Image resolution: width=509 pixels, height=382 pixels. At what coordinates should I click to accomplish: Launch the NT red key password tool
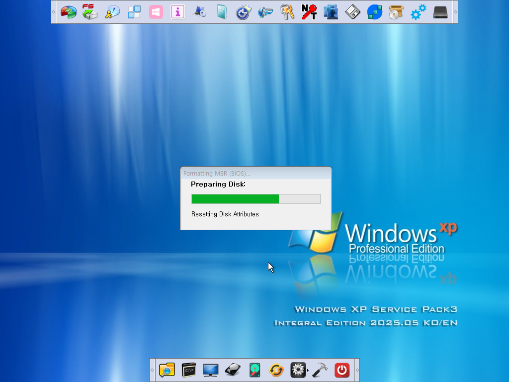point(309,12)
